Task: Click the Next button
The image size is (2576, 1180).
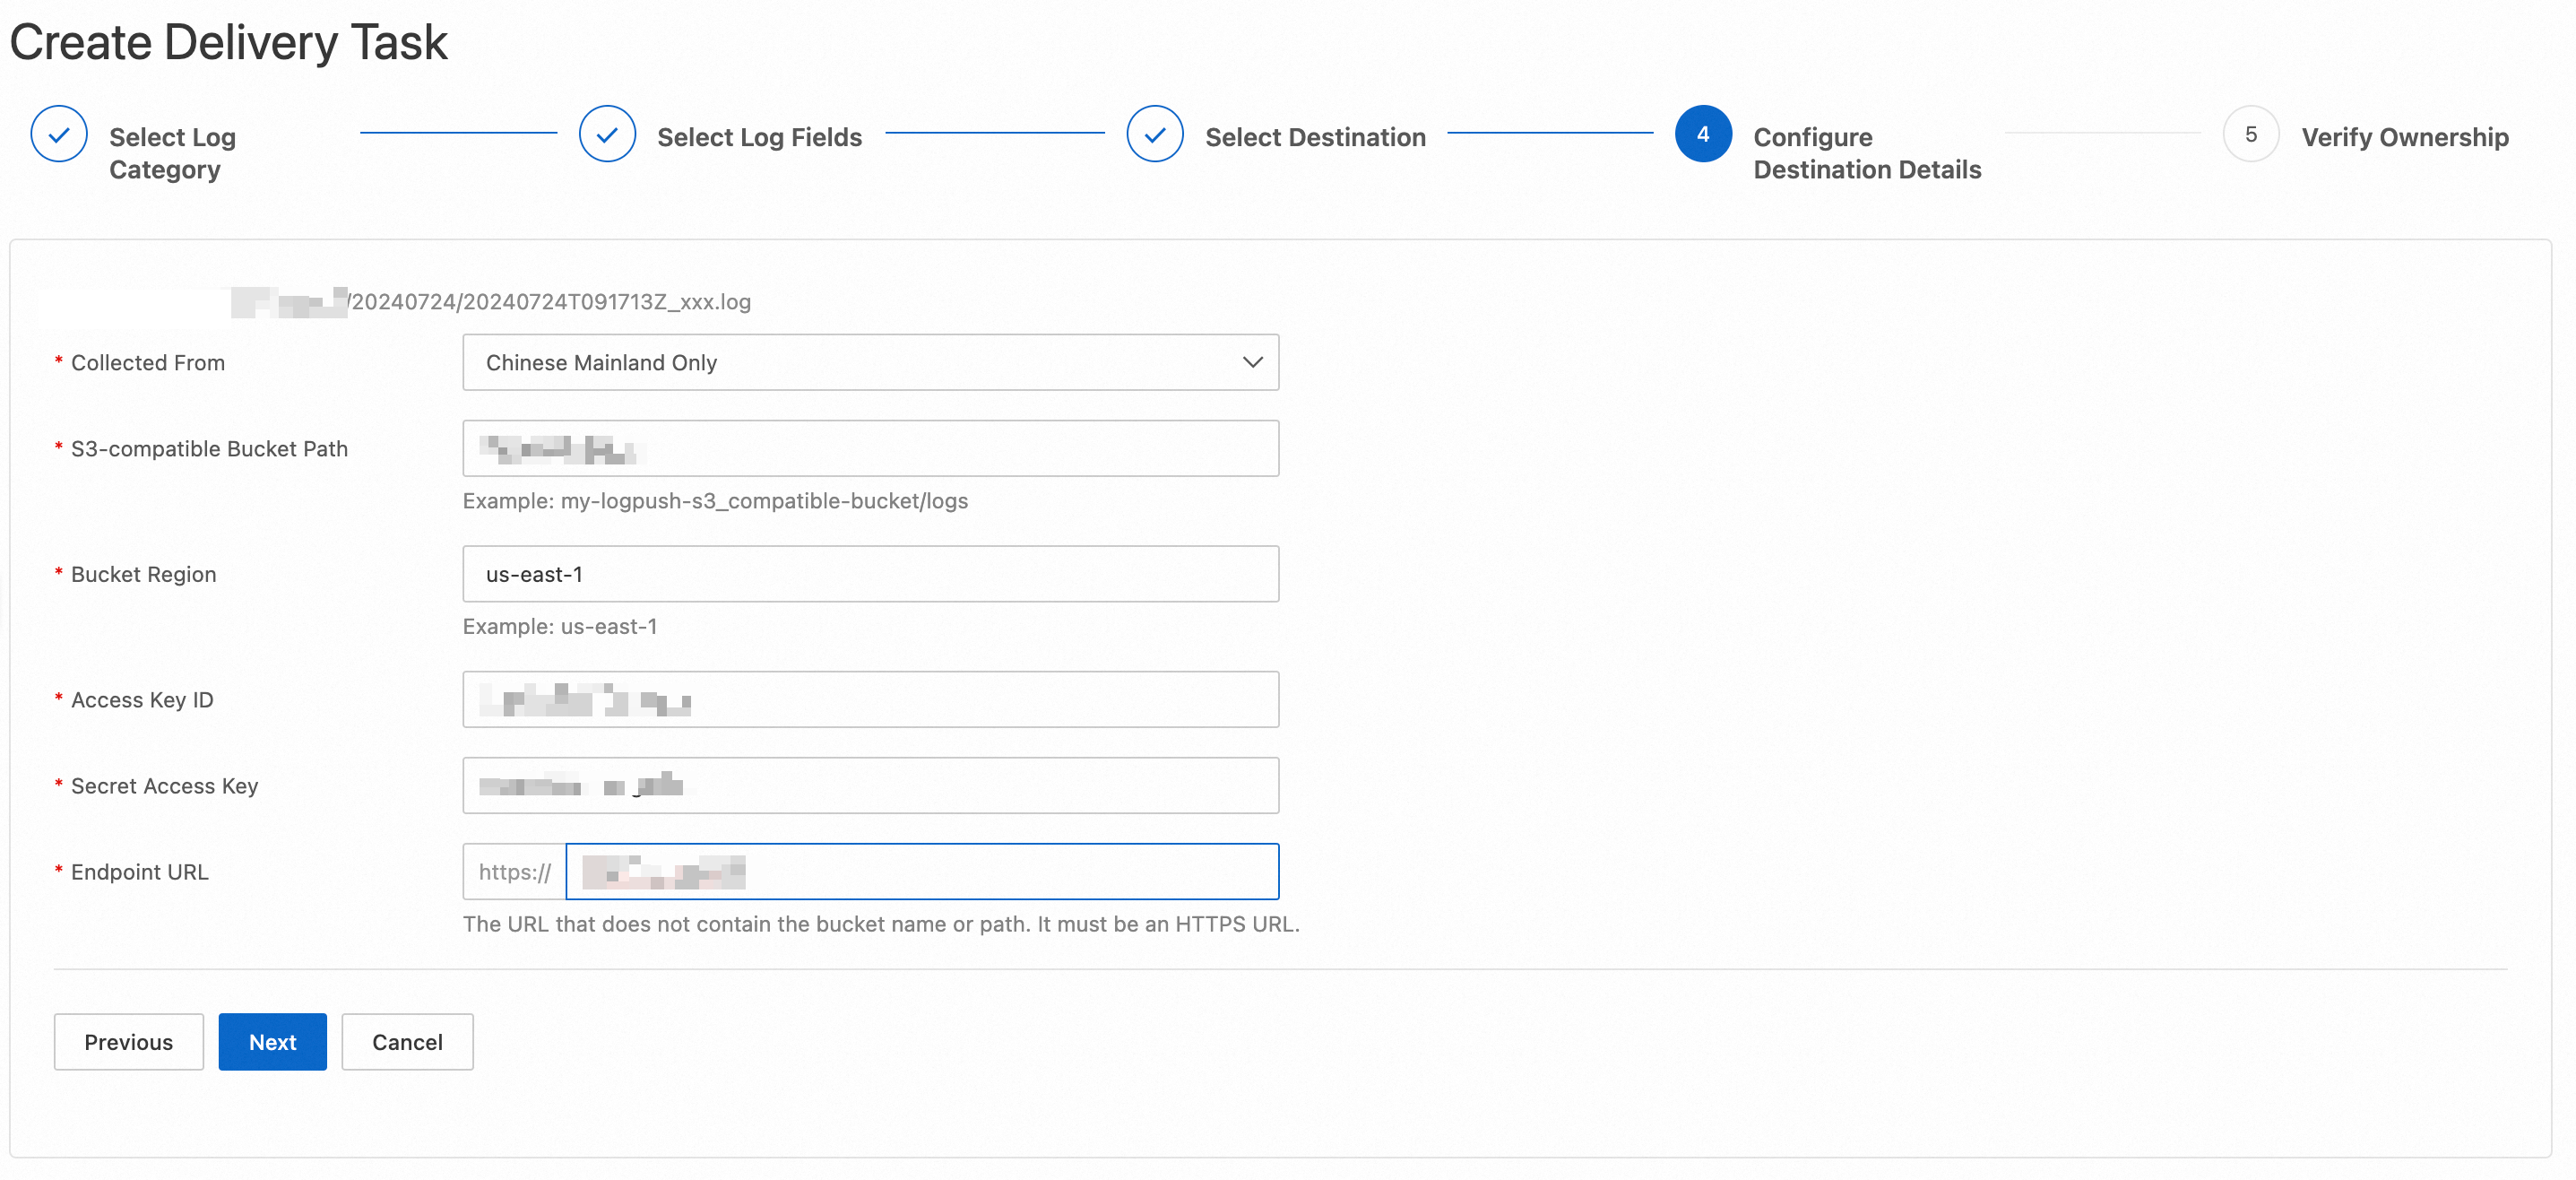Action: click(273, 1042)
